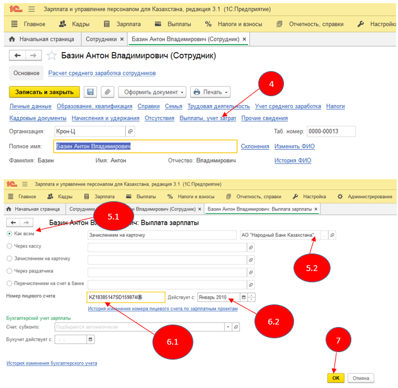The height and width of the screenshot is (388, 398).
Task: Close the Базин Антон Владимирович (Сотрудник) tab on top
Action: tap(244, 39)
